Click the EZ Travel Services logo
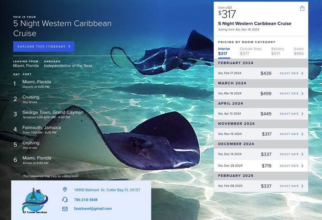 point(35,201)
